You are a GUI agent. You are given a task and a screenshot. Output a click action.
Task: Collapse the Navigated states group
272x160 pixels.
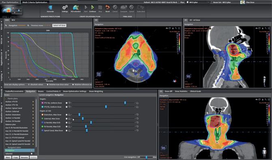click(x=6, y=147)
